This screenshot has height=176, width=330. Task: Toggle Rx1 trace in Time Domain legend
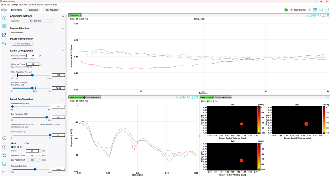[x=72, y=19]
